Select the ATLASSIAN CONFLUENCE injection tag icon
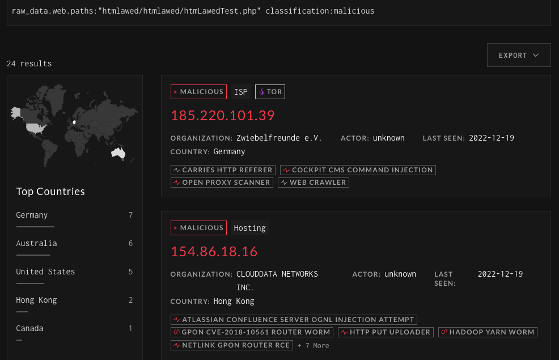The width and height of the screenshot is (559, 360). pos(177,319)
